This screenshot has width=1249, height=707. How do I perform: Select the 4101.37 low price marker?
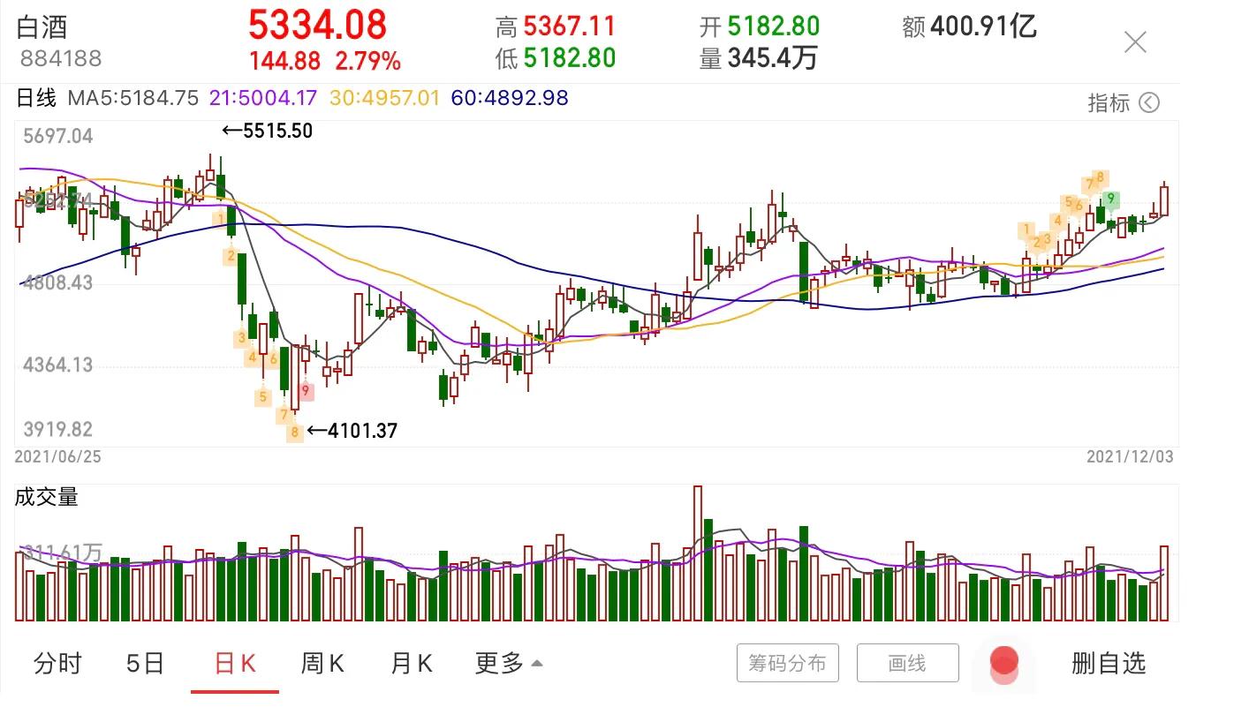(x=352, y=432)
